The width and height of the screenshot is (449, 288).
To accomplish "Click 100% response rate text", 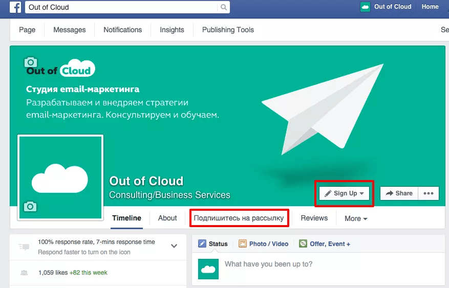I will [96, 242].
